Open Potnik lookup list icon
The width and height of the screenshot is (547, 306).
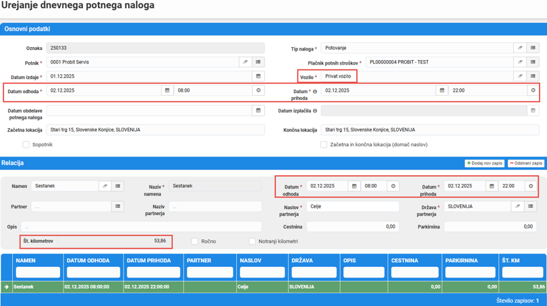point(258,62)
